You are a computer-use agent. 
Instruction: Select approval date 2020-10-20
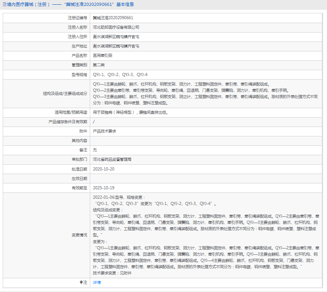[x=104, y=169]
